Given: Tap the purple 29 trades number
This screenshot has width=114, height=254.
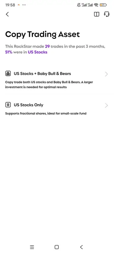Looking at the screenshot, I should click(x=47, y=46).
